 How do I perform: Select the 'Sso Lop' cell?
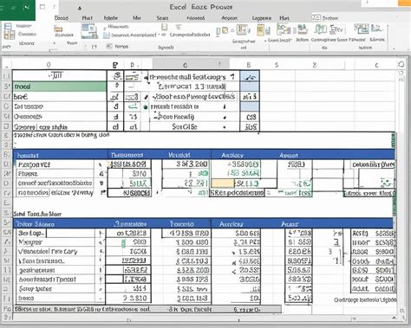point(31,233)
